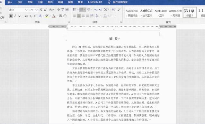205x124 pixels.
Task: Apply the 论文正文 style
Action: point(146,13)
